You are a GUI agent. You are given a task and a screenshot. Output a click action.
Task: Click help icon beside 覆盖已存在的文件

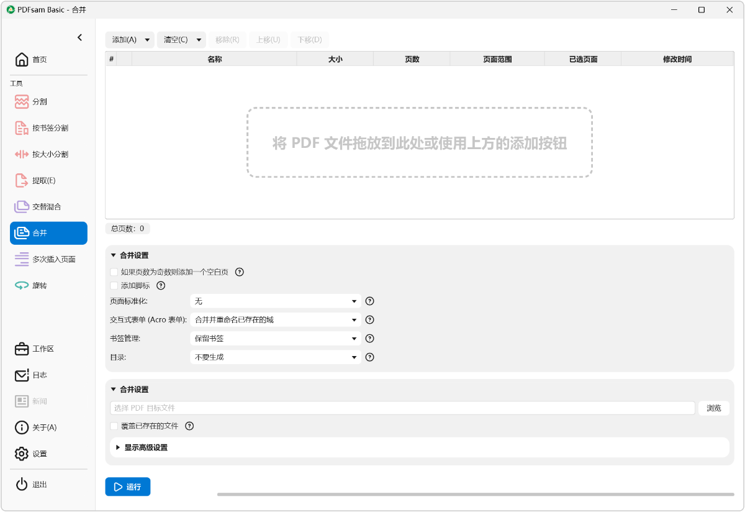click(x=189, y=426)
